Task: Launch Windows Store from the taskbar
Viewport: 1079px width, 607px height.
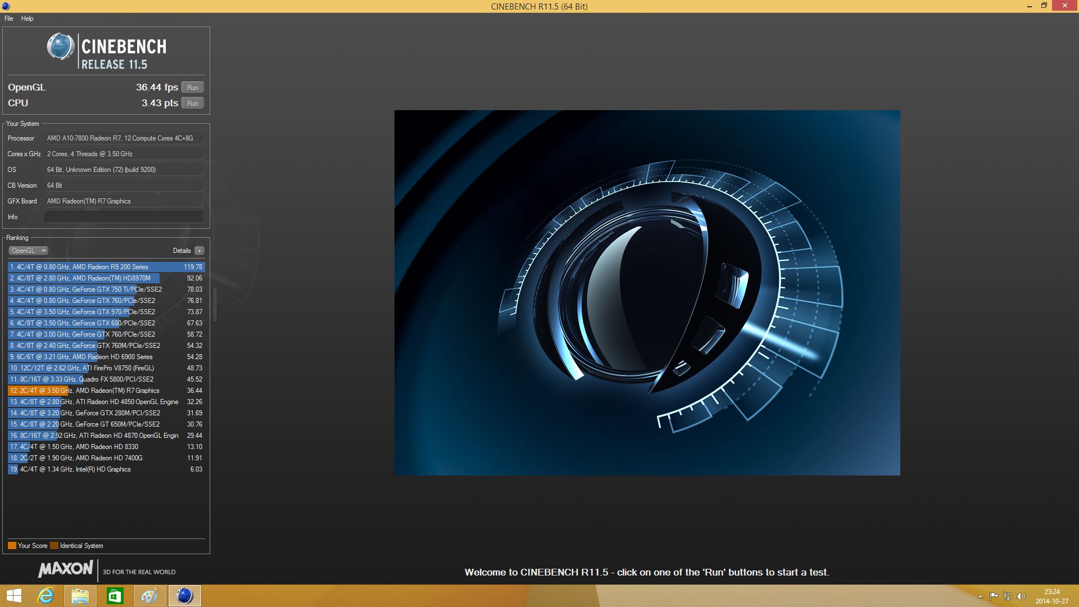Action: tap(115, 596)
